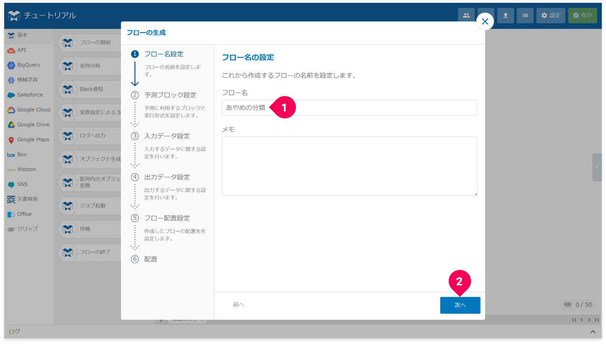This screenshot has height=344, width=606.
Task: Select the Slack通知 block
Action: [90, 89]
